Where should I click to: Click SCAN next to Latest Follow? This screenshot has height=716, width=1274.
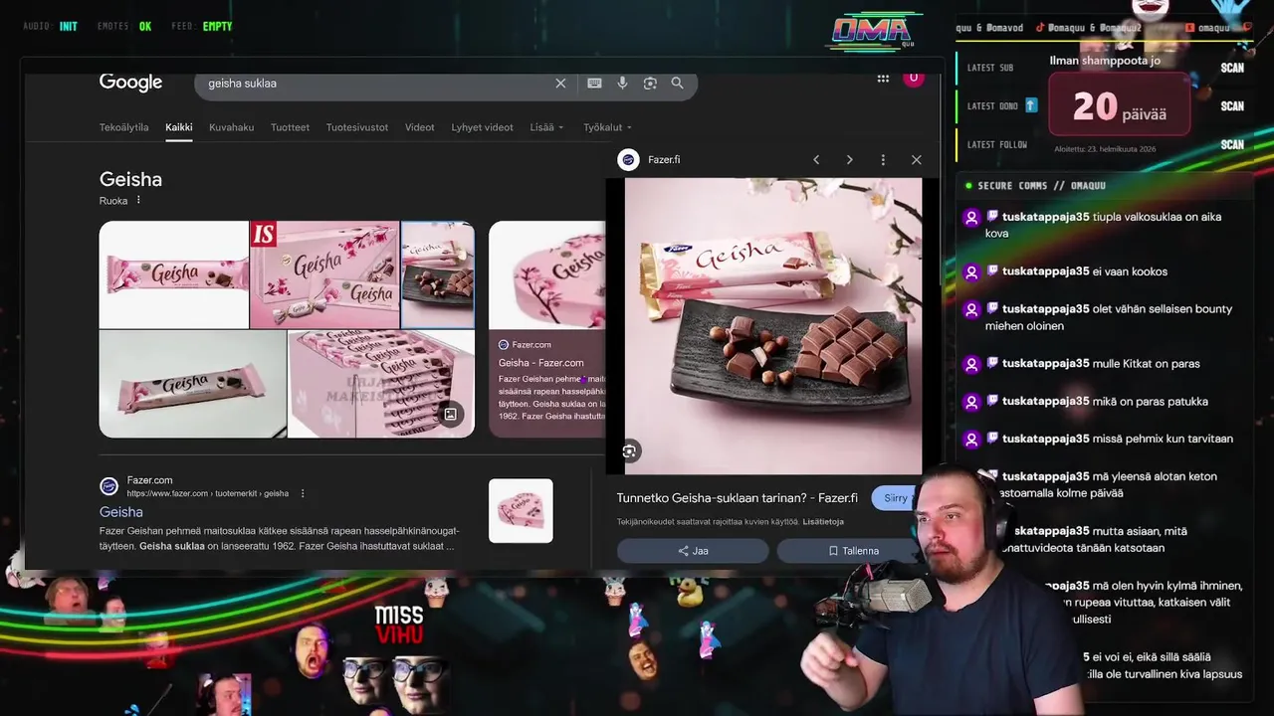coord(1232,144)
